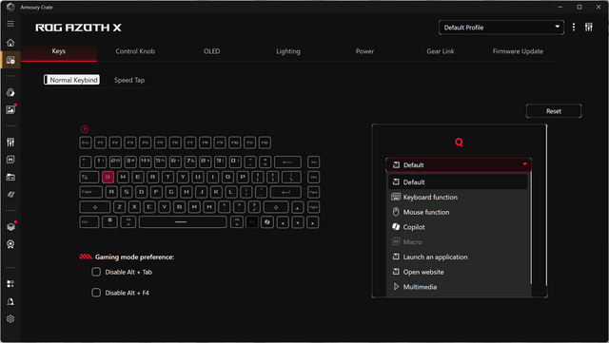Select the P key on layout
This screenshot has height=343, width=609.
point(243,177)
